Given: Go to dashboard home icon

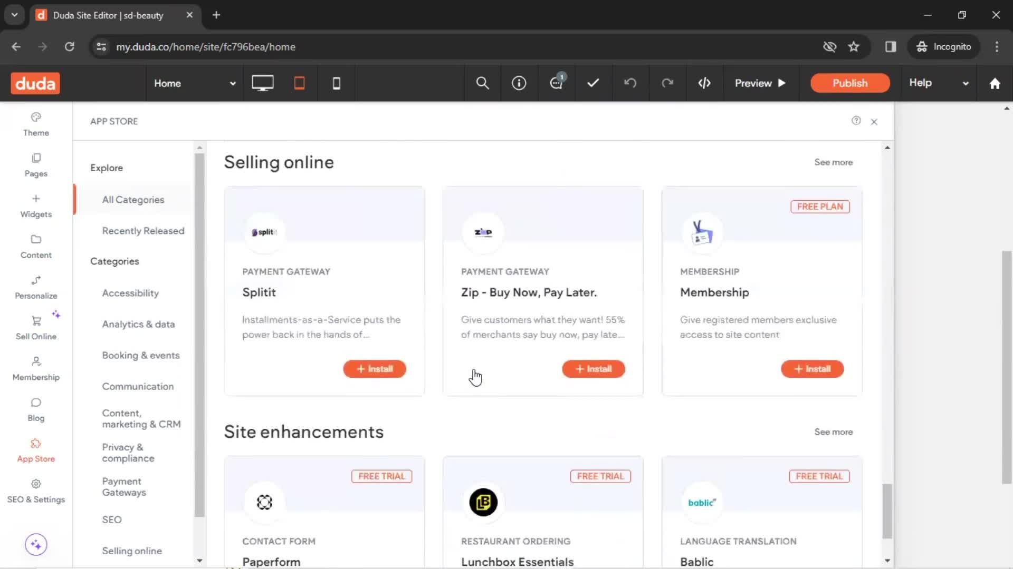Looking at the screenshot, I should coord(995,83).
